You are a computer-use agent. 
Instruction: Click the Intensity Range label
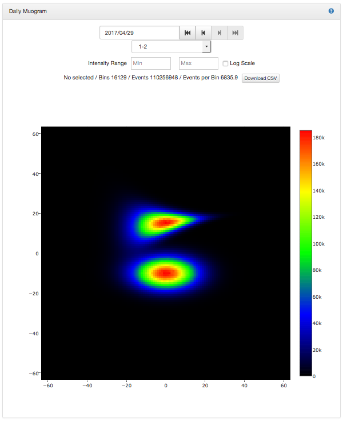107,63
